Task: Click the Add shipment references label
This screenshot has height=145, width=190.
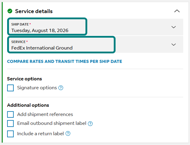Action: click(x=45, y=114)
